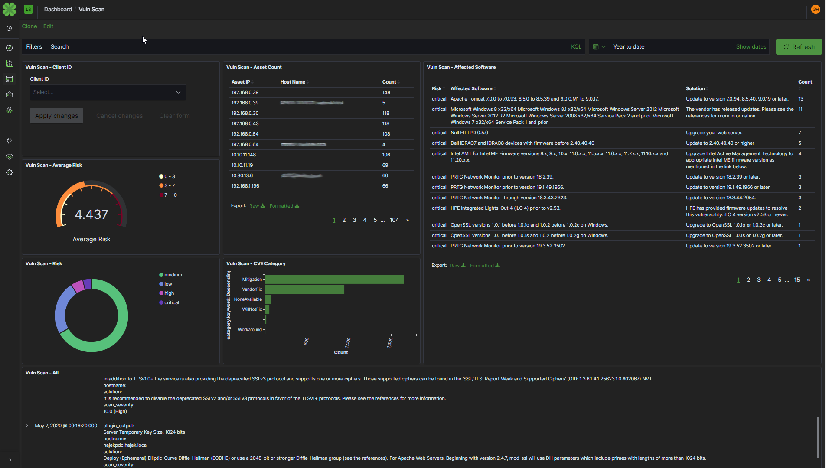Click Show dates link

(x=751, y=47)
